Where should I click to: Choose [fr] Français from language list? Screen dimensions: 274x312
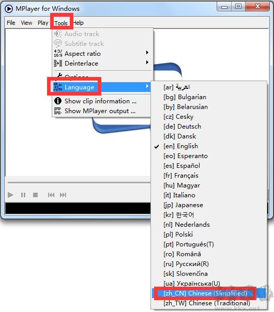(209, 176)
